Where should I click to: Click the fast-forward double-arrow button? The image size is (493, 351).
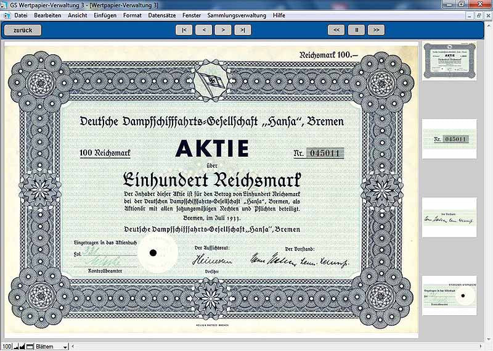click(x=376, y=30)
